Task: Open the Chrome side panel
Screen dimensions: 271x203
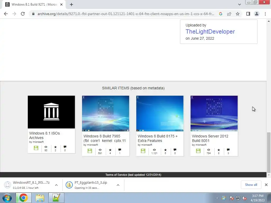Action: (x=248, y=14)
